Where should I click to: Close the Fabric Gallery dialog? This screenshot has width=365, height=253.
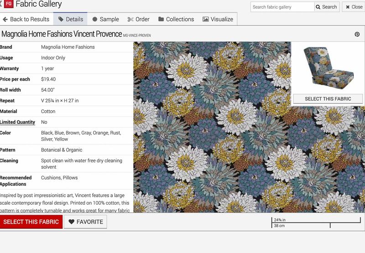pyautogui.click(x=354, y=7)
